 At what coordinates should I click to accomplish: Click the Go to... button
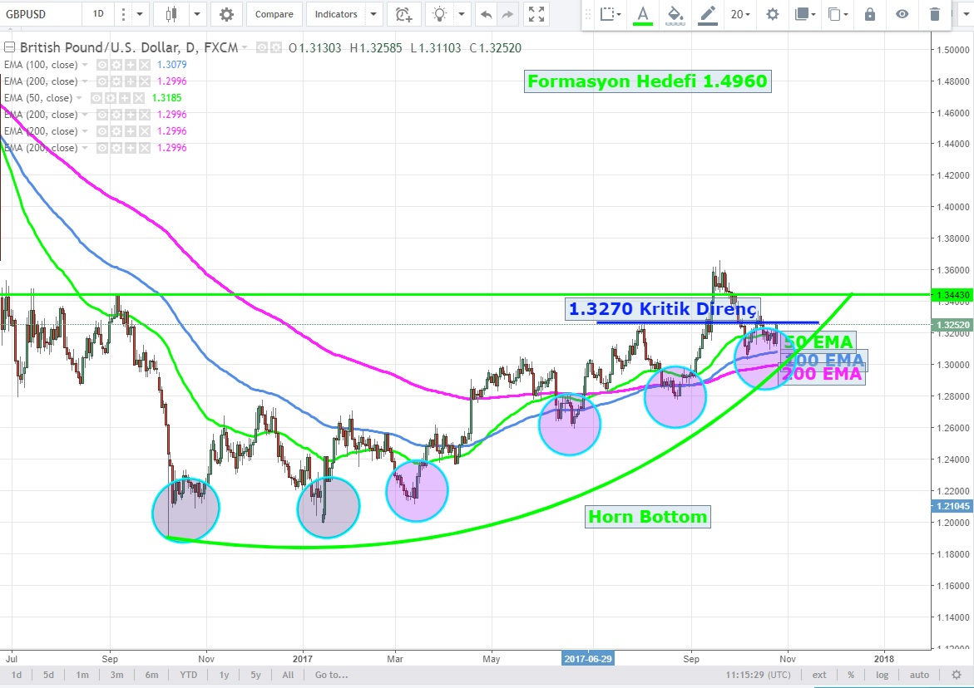[x=330, y=675]
